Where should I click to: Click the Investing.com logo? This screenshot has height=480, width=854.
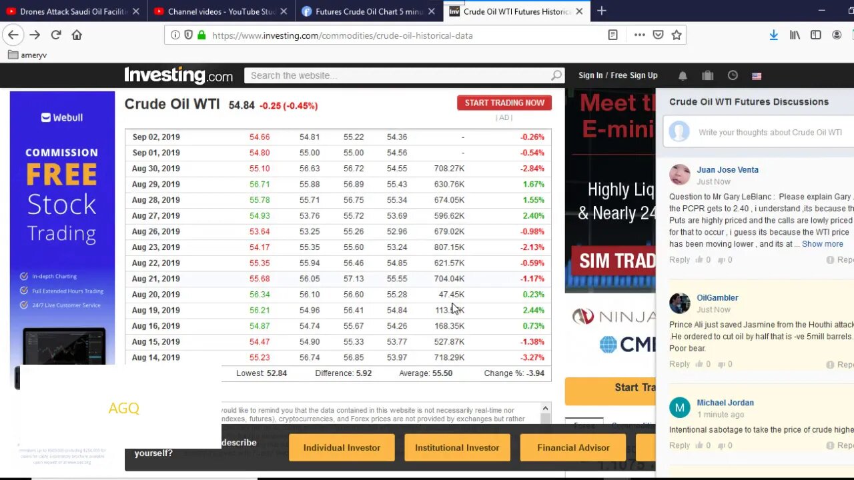pos(178,75)
